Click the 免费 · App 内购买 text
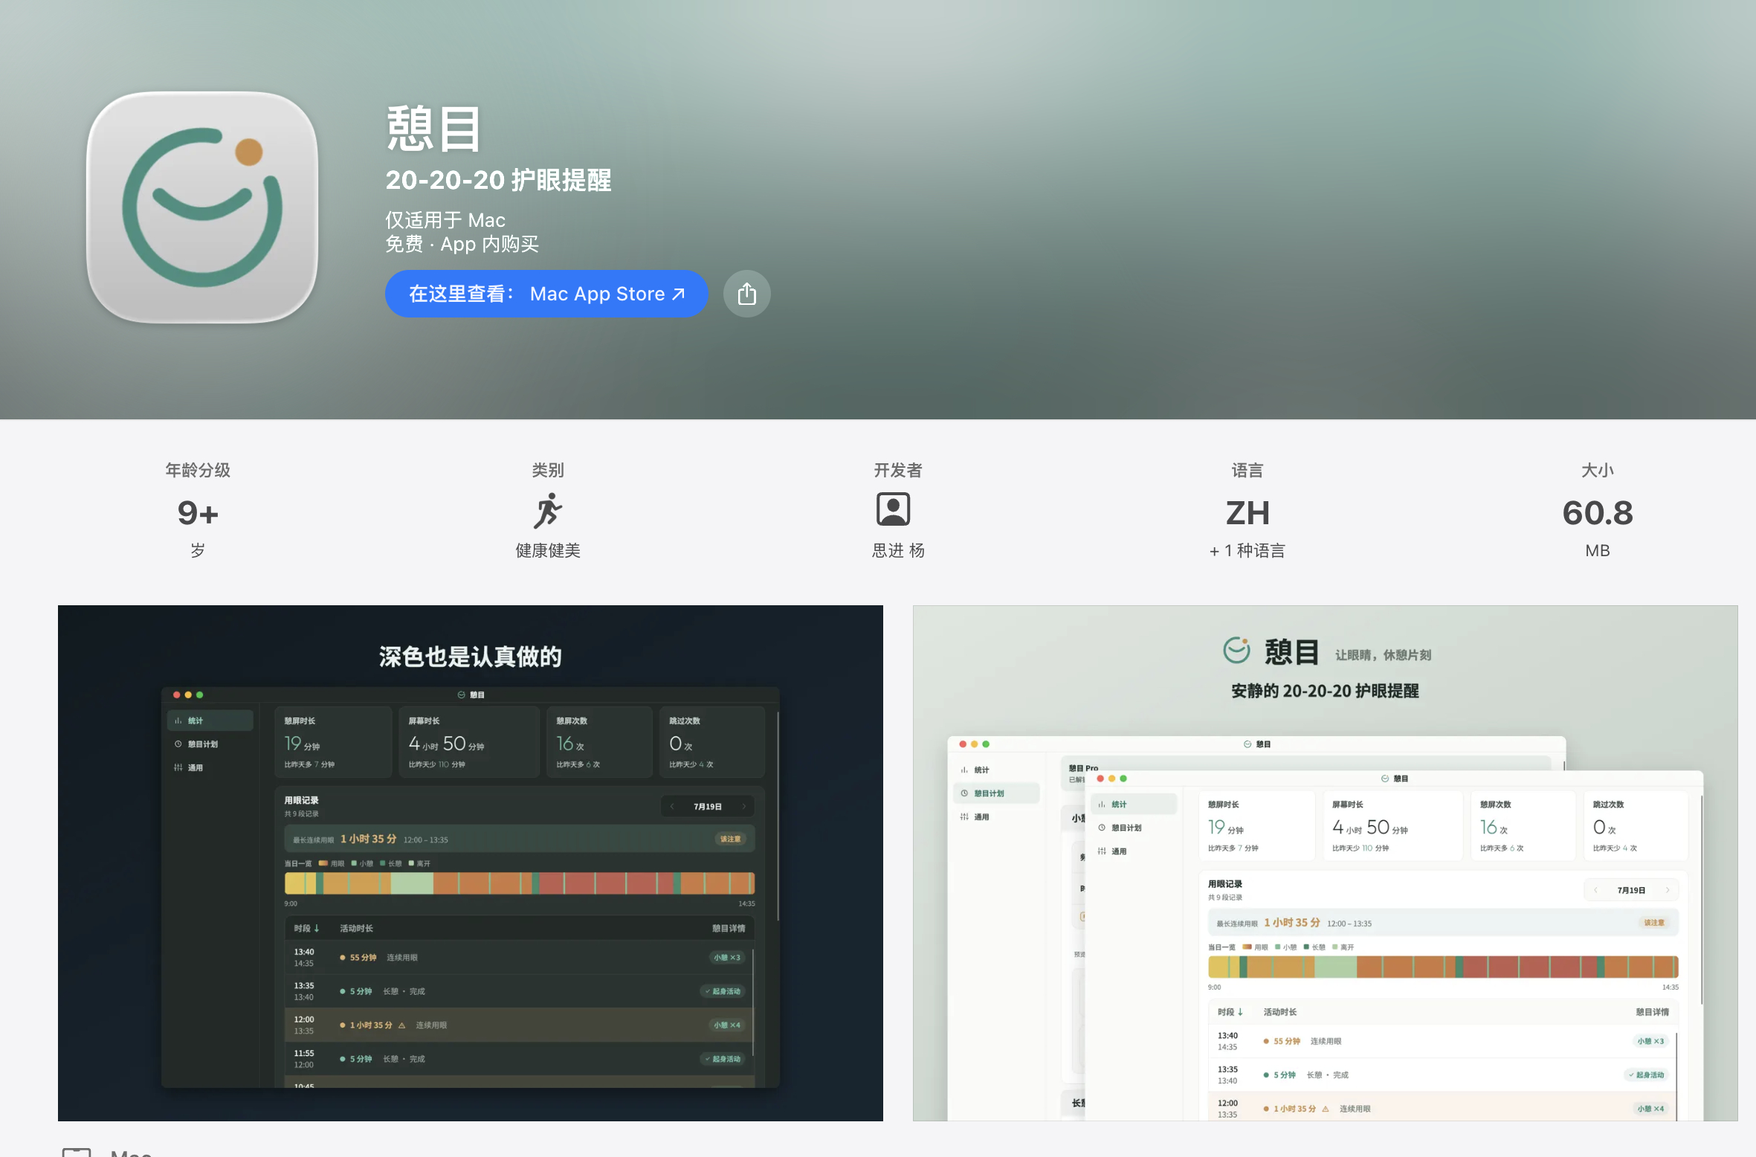The width and height of the screenshot is (1756, 1157). [462, 244]
